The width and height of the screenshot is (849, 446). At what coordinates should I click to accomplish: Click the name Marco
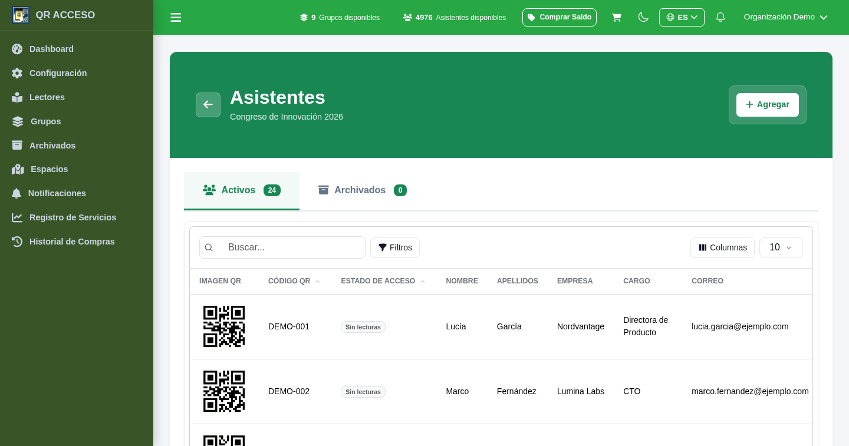click(x=458, y=391)
